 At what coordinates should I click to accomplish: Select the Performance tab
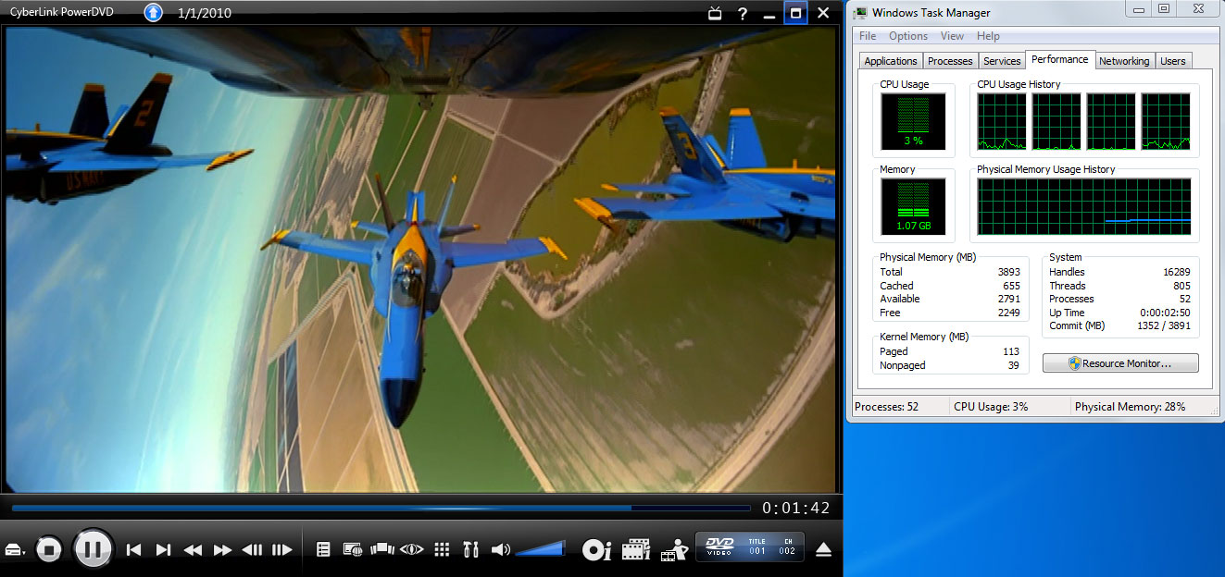point(1060,59)
